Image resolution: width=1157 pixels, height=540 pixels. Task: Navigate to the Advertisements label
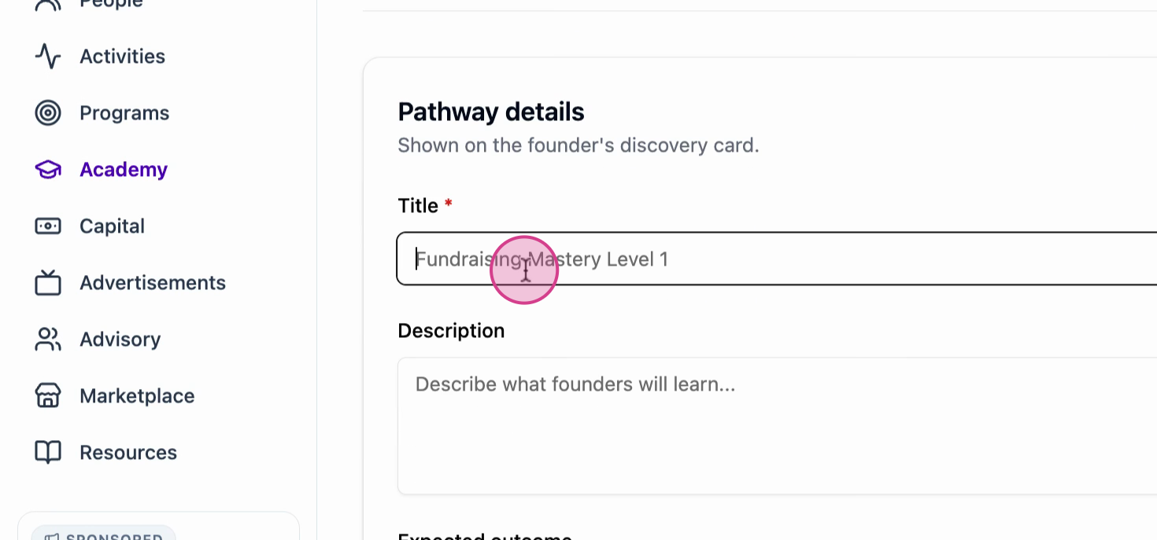point(153,283)
